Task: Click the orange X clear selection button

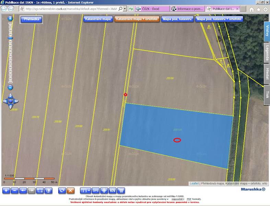Action: click(70, 191)
